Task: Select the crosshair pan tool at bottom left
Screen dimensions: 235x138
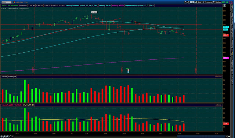Action: coord(1,137)
